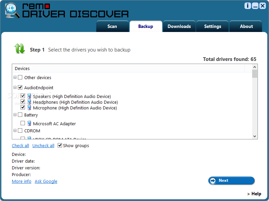The image size is (269, 201).
Task: Uncheck the AudioEndpoint group checkbox
Action: [20, 88]
